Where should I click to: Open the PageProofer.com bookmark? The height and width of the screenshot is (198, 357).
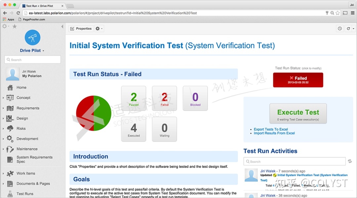coord(32,20)
